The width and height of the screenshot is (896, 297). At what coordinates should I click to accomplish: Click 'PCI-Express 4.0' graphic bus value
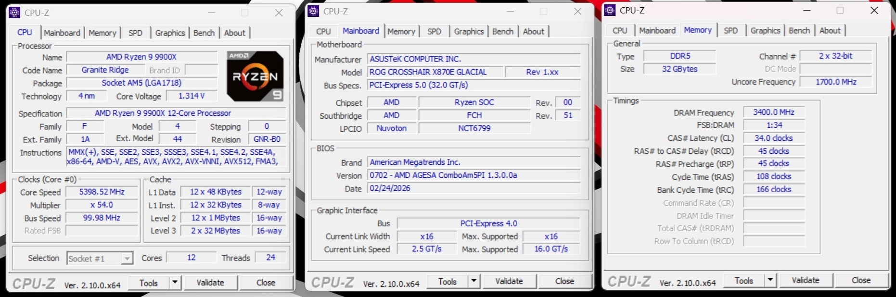(488, 223)
